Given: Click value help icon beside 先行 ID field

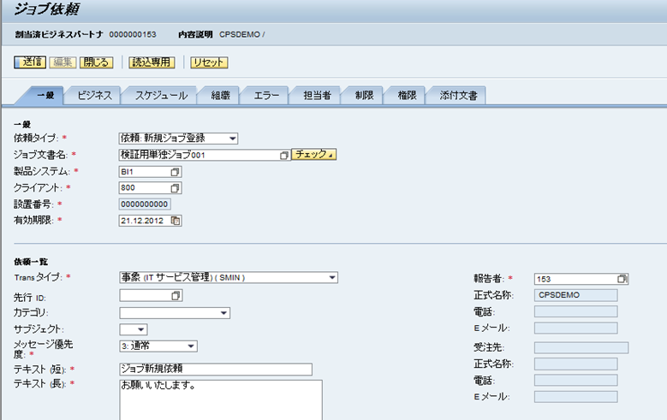Looking at the screenshot, I should (x=176, y=296).
